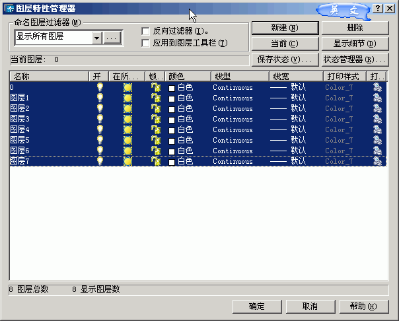Toggle the padlock of 图层3
399x321 pixels.
pos(156,119)
